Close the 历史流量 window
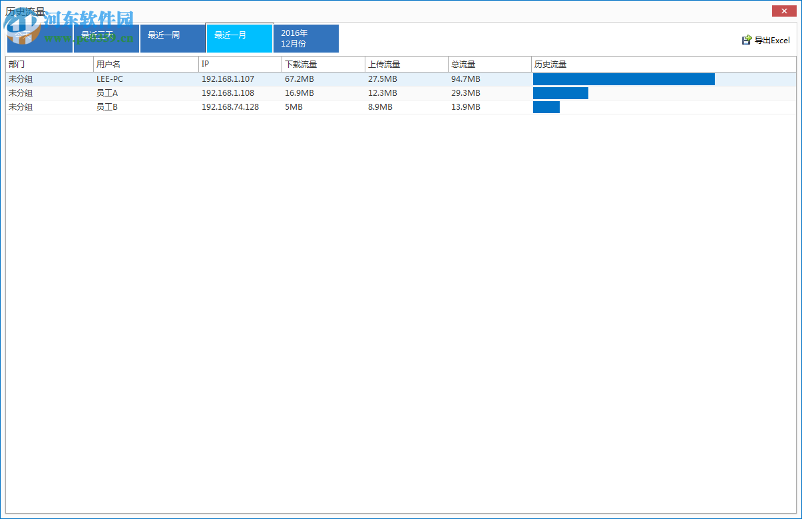The image size is (802, 519). tap(785, 11)
